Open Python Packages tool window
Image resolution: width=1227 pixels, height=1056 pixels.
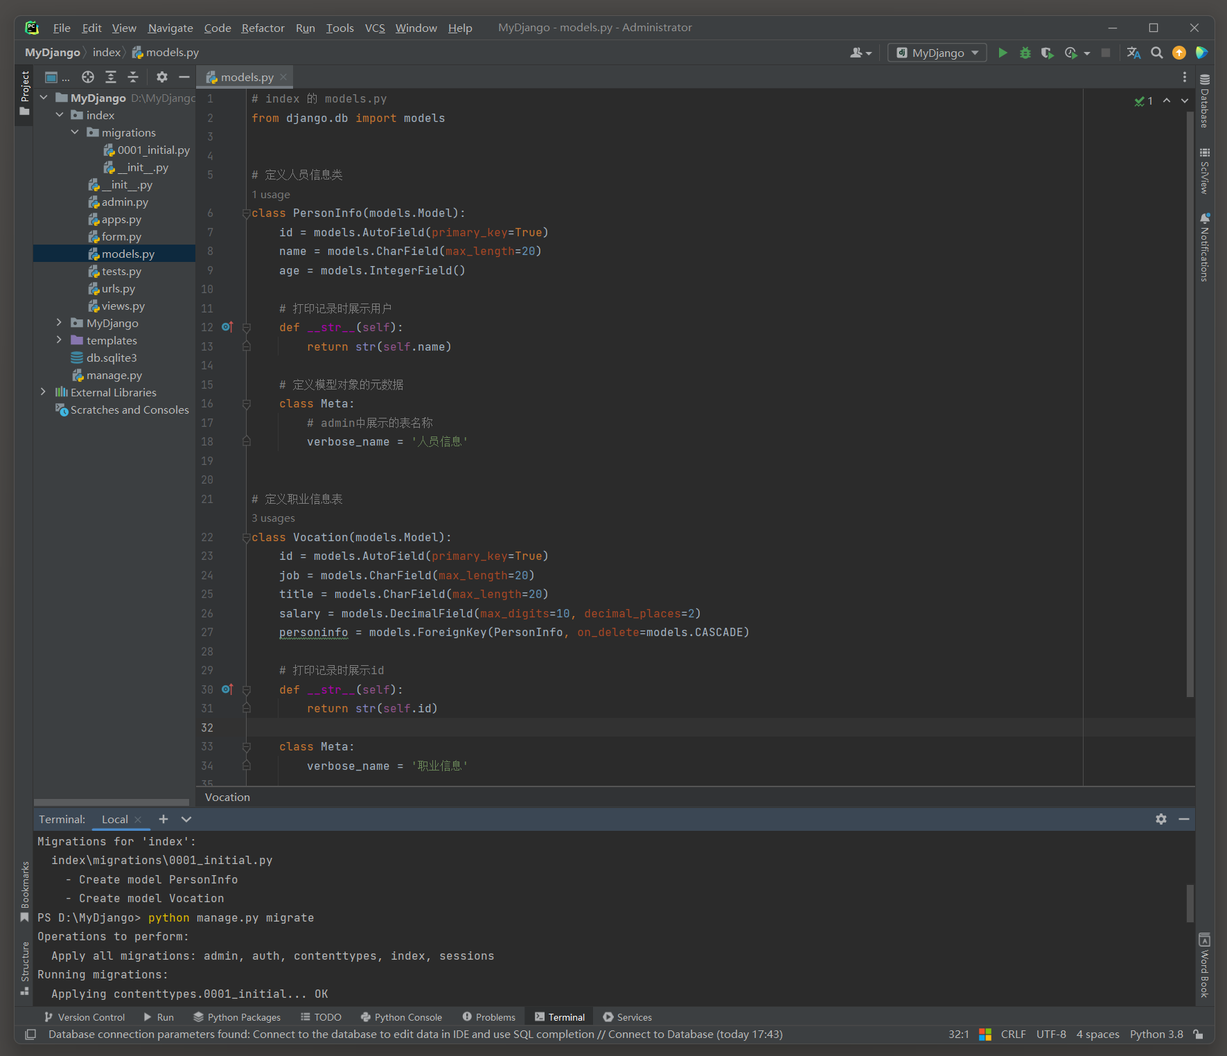[x=237, y=1017]
